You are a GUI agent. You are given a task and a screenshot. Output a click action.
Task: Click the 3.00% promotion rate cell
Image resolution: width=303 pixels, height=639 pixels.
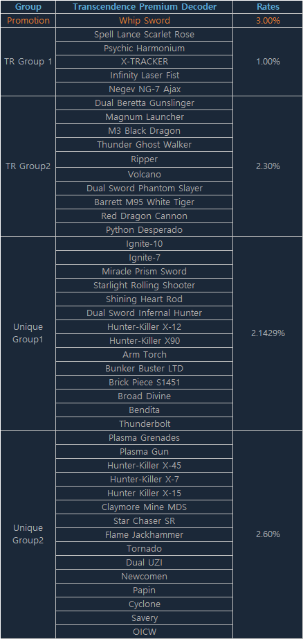[268, 21]
